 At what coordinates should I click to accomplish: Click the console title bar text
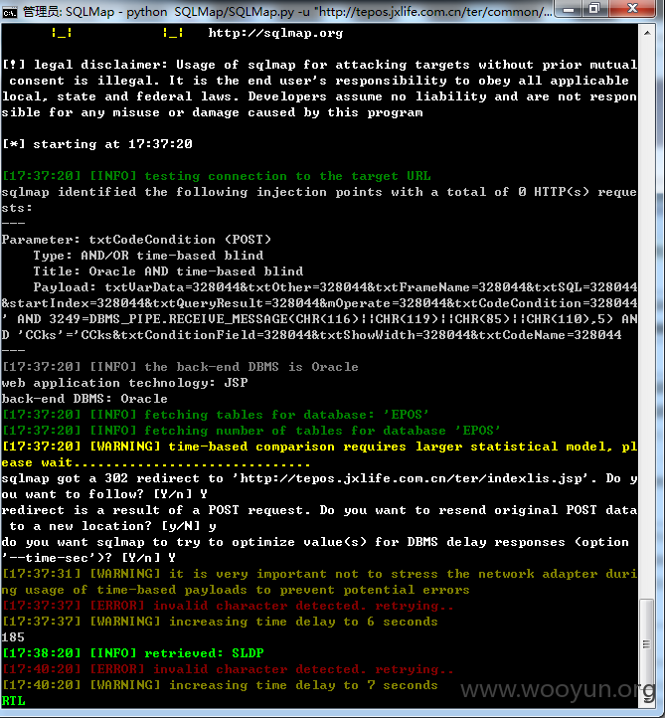(287, 11)
